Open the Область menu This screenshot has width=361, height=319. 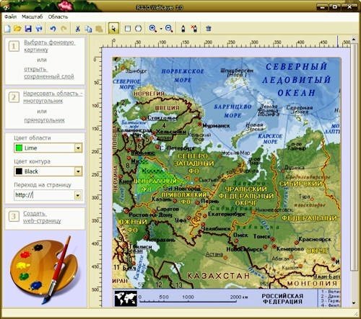click(58, 17)
